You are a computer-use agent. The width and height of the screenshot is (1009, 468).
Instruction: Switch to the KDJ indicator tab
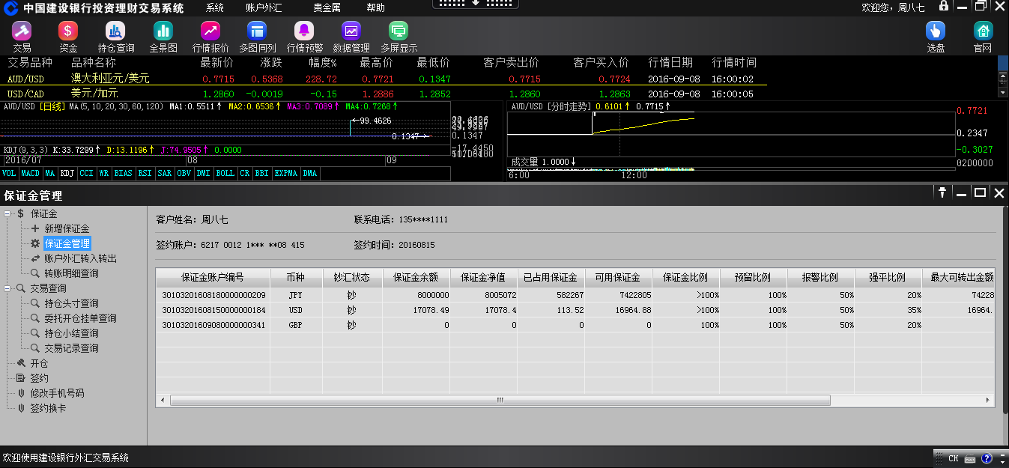tap(67, 174)
